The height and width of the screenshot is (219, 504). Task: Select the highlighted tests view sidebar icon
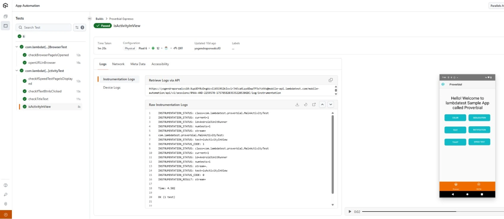pos(5,26)
